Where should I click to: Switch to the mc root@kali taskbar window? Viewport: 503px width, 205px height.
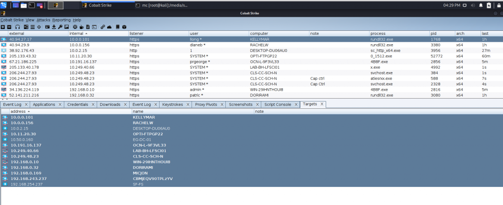pyautogui.click(x=162, y=5)
